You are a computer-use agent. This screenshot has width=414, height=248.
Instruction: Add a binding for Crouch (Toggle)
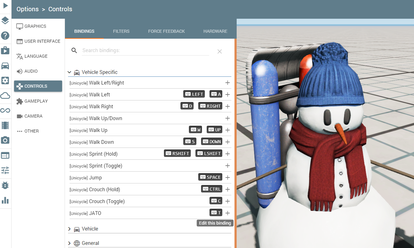228,201
